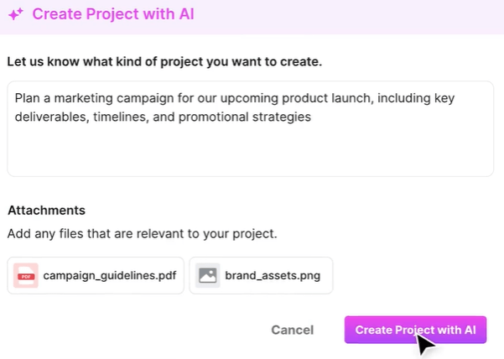Click the "Attachments" section heading

[x=46, y=211]
